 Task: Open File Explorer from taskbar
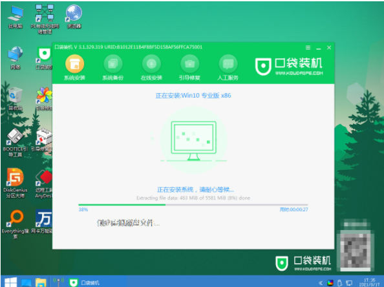[41, 282]
